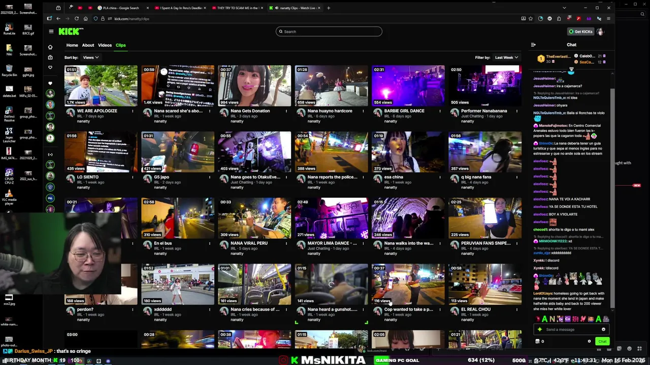Viewport: 650px width, 365px height.
Task: Play the q big nana fans clip thumbnail
Action: pos(485,152)
